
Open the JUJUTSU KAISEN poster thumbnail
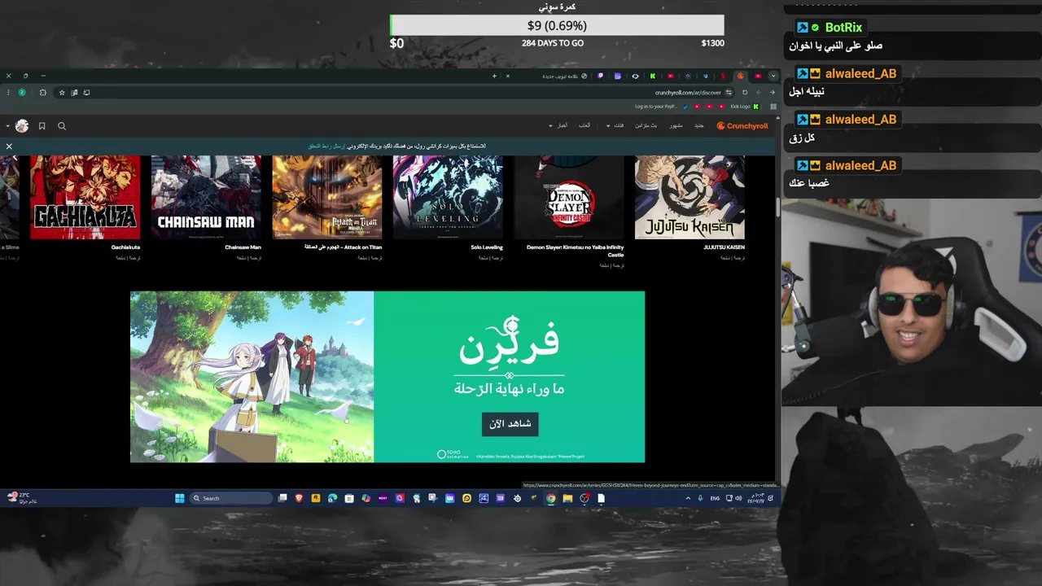[690, 198]
